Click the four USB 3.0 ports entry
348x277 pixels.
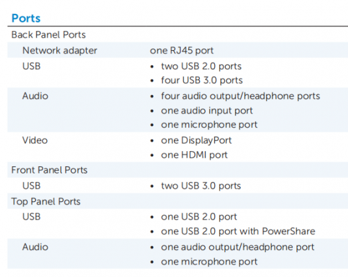pyautogui.click(x=202, y=80)
